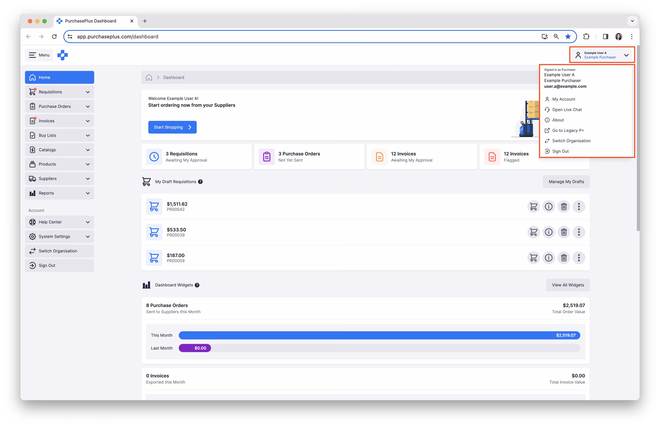Expand the Buy Lists sidebar menu
Screen dimensions: 660x427
(x=59, y=135)
